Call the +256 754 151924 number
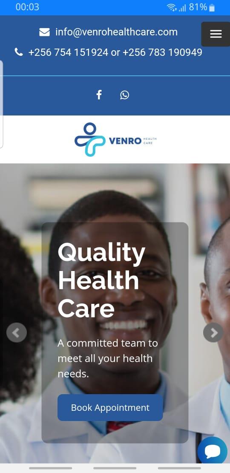Viewport: 230px width, 473px height. tap(68, 52)
